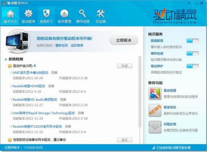207x152 pixels.
Task: Click 当前版本:2011-12-27 text
Action: 28,105
